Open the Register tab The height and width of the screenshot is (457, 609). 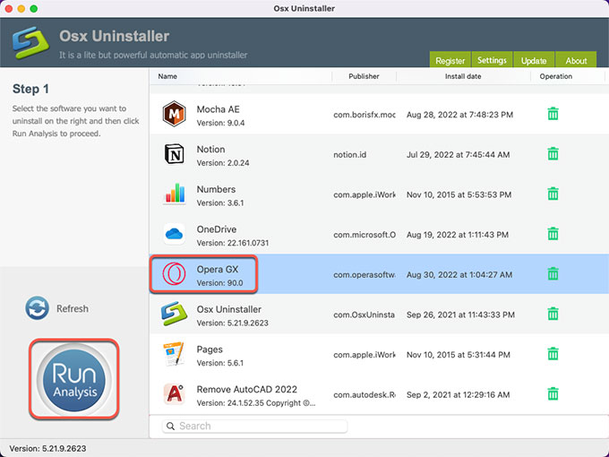point(450,60)
